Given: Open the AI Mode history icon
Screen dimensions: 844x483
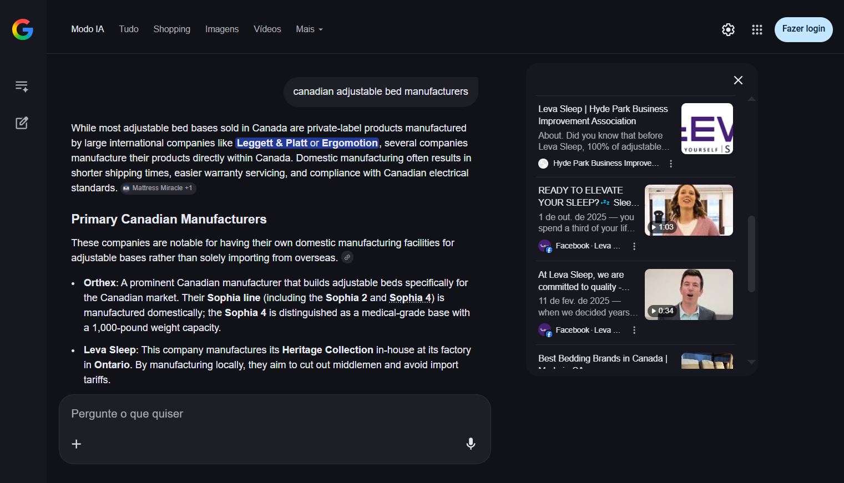Looking at the screenshot, I should click(22, 86).
